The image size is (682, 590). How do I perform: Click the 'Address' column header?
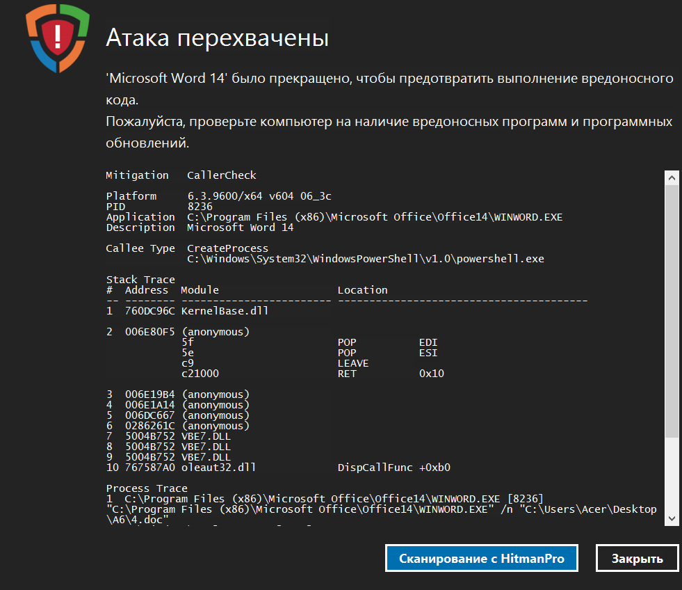coord(147,290)
